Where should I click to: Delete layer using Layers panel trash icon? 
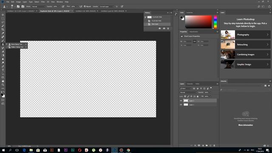pos(214,145)
